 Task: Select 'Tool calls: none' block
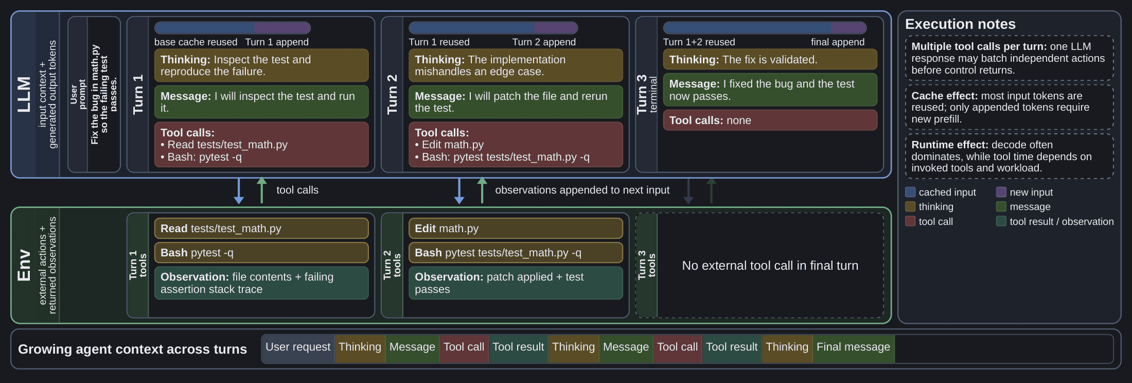tap(770, 120)
